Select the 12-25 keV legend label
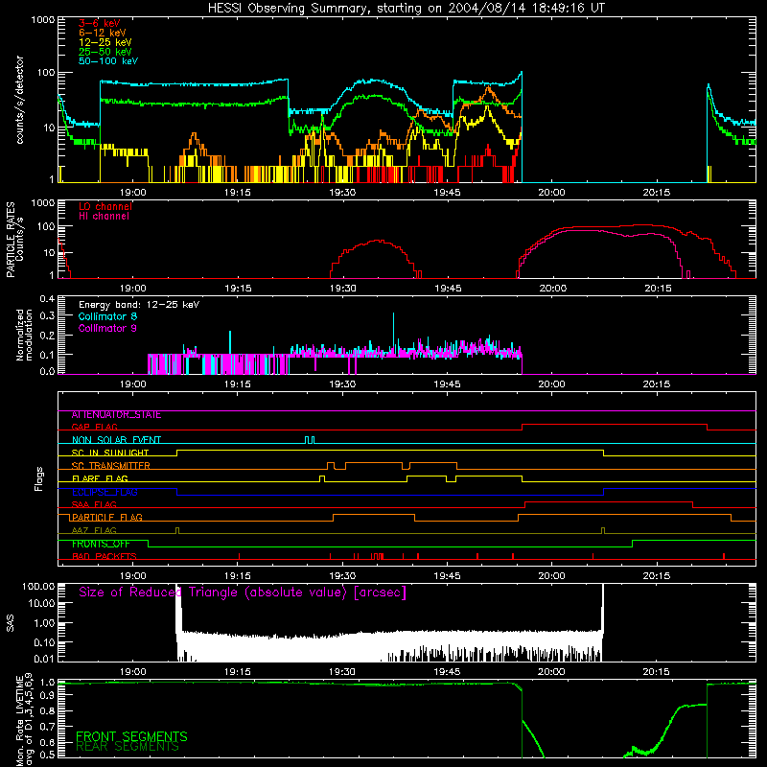This screenshot has width=767, height=767. point(105,42)
